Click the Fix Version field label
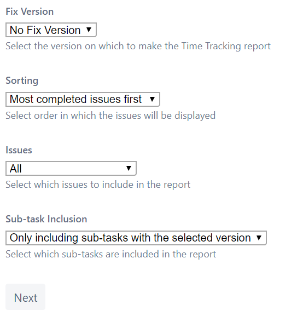The image size is (303, 316). coord(30,12)
